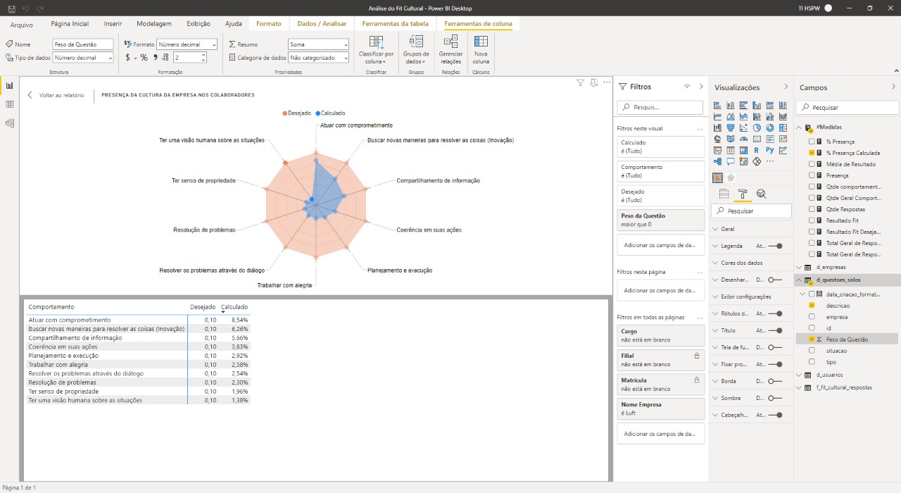
Task: Click the filter funnel icon above the visual
Action: pos(580,82)
